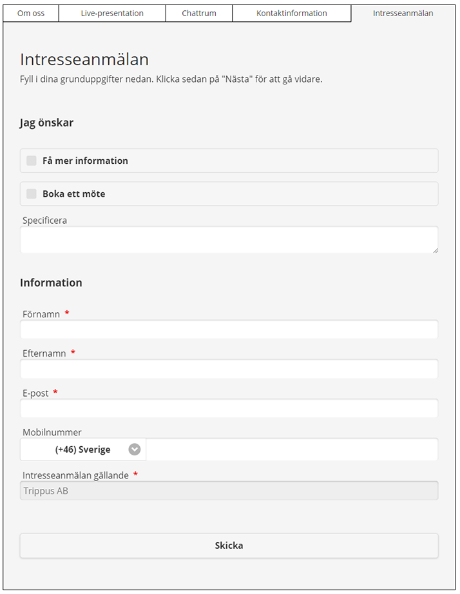Open the Live-presentation tab
460x594 pixels.
click(x=112, y=14)
